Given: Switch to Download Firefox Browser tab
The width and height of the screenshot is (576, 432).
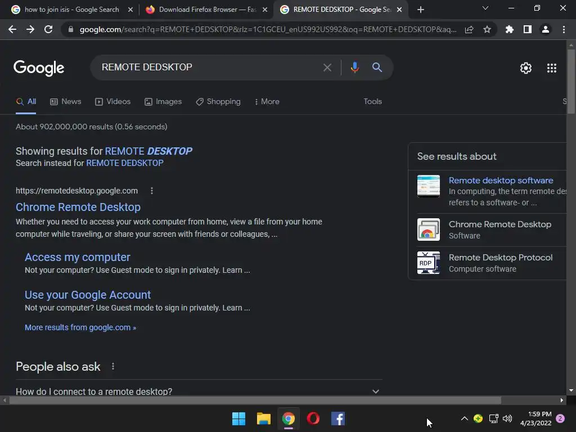Looking at the screenshot, I should pos(207,10).
